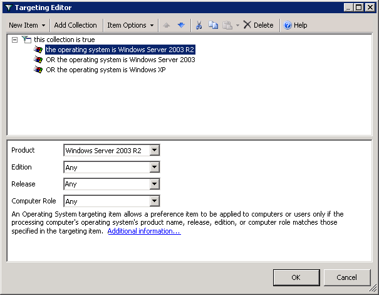This screenshot has height=295, width=379.
Task: Move item up with gray arrow
Action: tap(166, 25)
